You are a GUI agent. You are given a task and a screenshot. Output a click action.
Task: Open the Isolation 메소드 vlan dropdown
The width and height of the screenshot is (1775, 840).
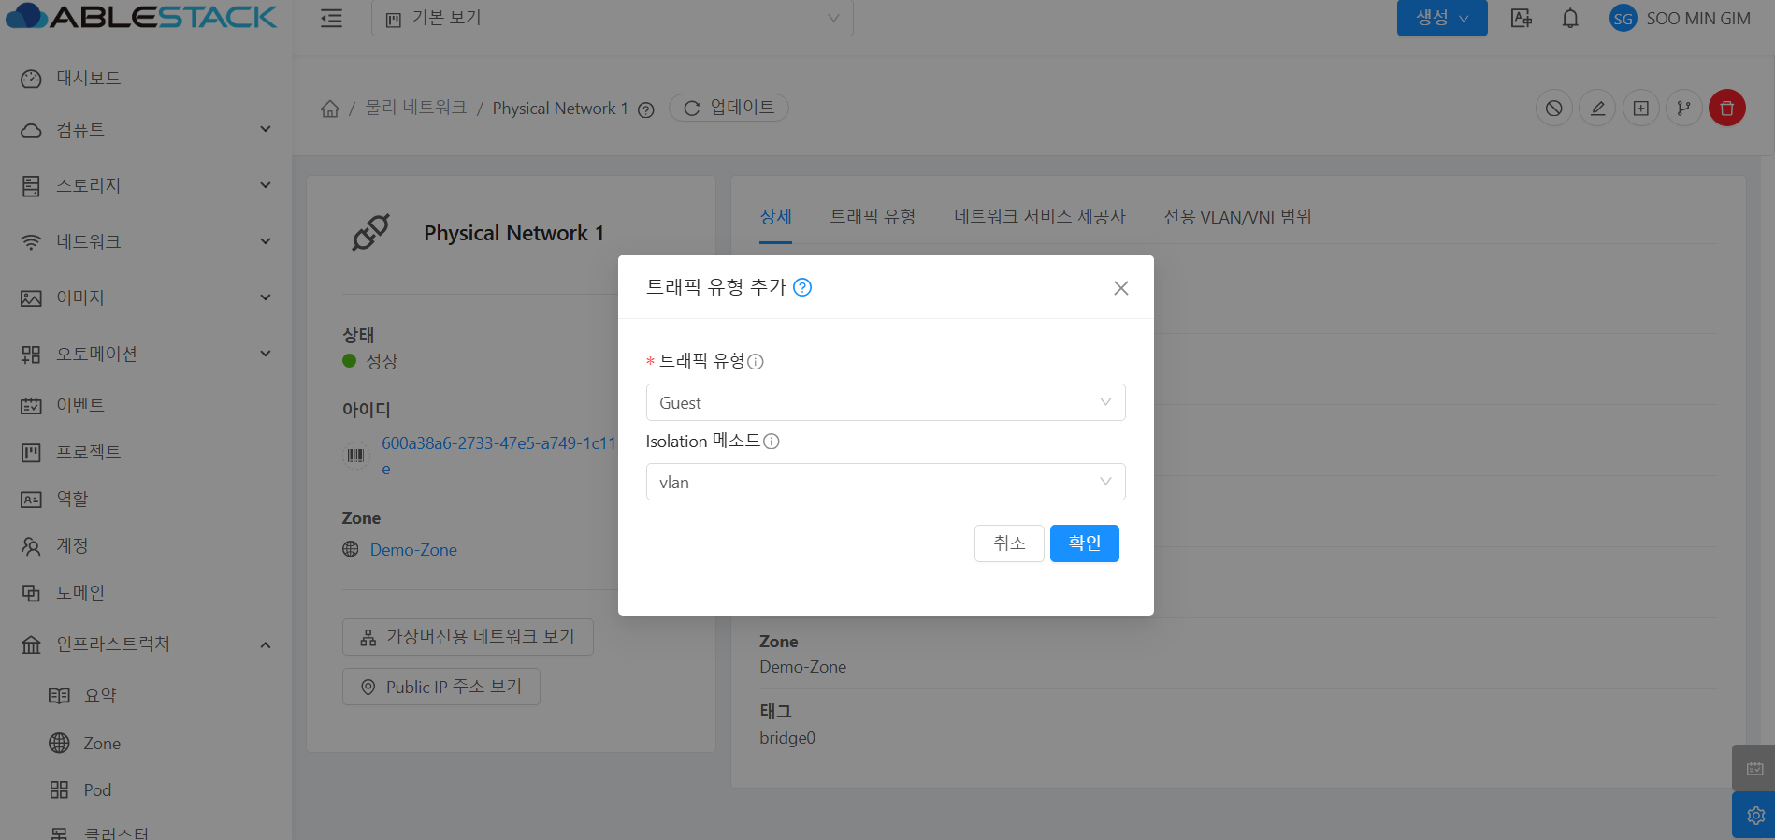tap(885, 483)
